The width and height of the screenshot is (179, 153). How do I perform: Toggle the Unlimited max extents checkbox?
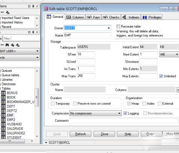(161, 76)
